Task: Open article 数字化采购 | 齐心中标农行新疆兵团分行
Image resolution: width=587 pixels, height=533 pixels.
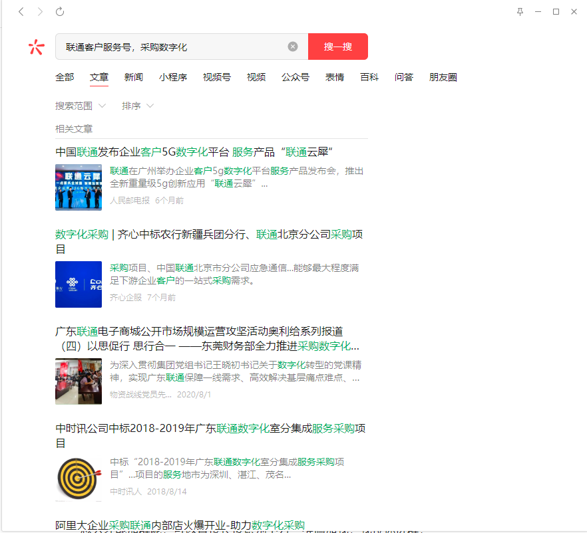Action: [209, 241]
